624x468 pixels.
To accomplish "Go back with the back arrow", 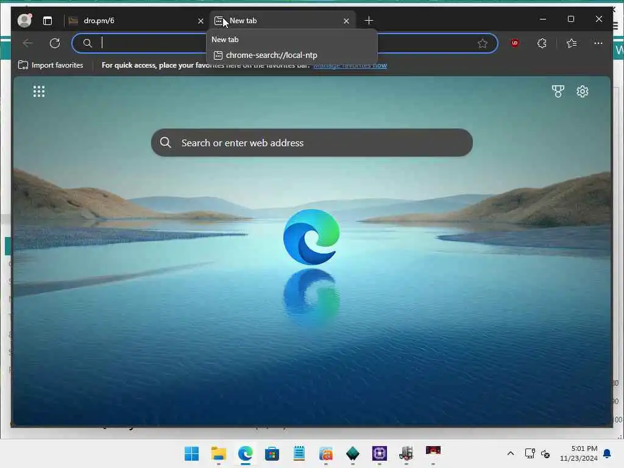I will coord(28,43).
